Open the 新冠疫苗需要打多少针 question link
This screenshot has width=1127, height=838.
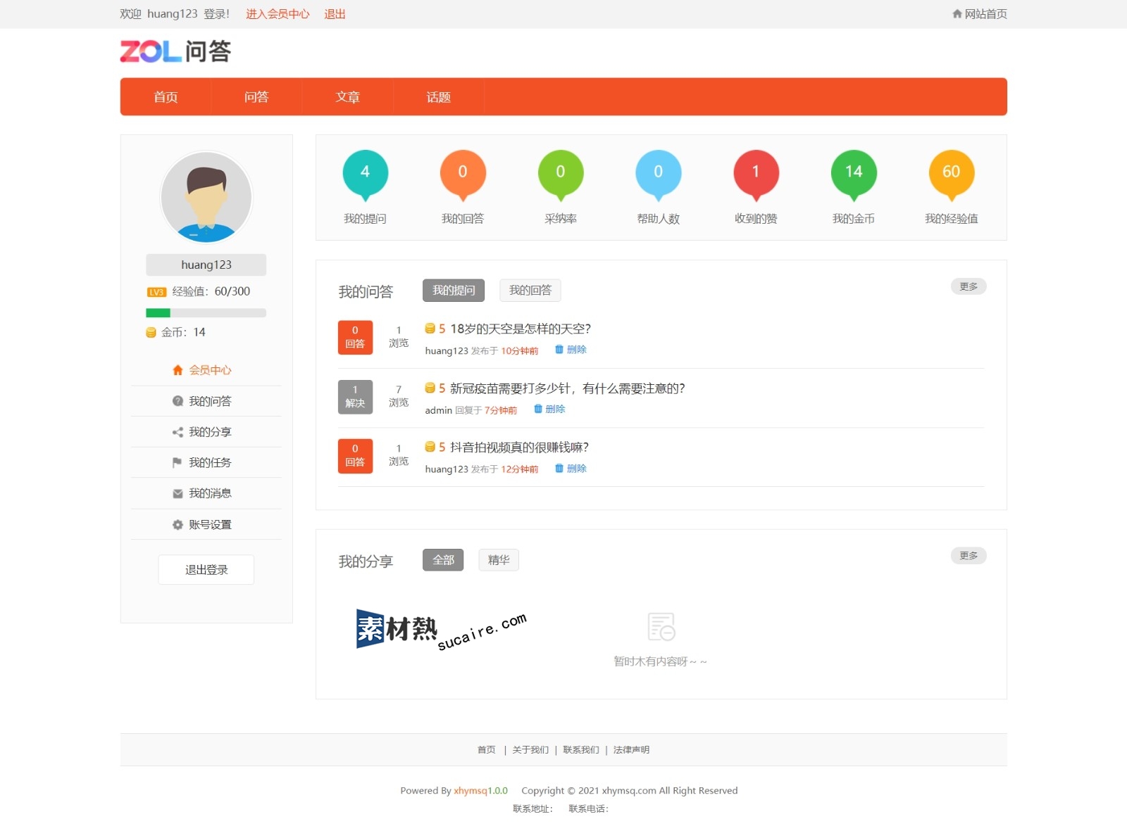pyautogui.click(x=567, y=388)
